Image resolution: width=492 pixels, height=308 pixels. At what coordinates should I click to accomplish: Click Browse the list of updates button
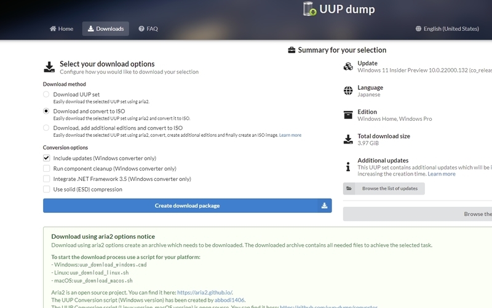[384, 188]
